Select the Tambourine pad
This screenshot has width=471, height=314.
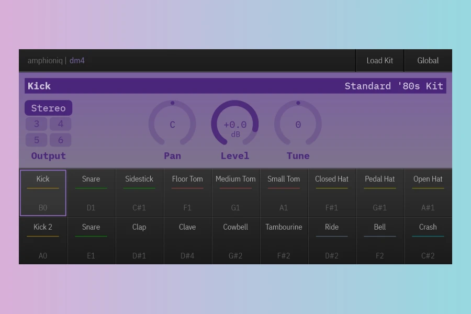[x=284, y=241]
